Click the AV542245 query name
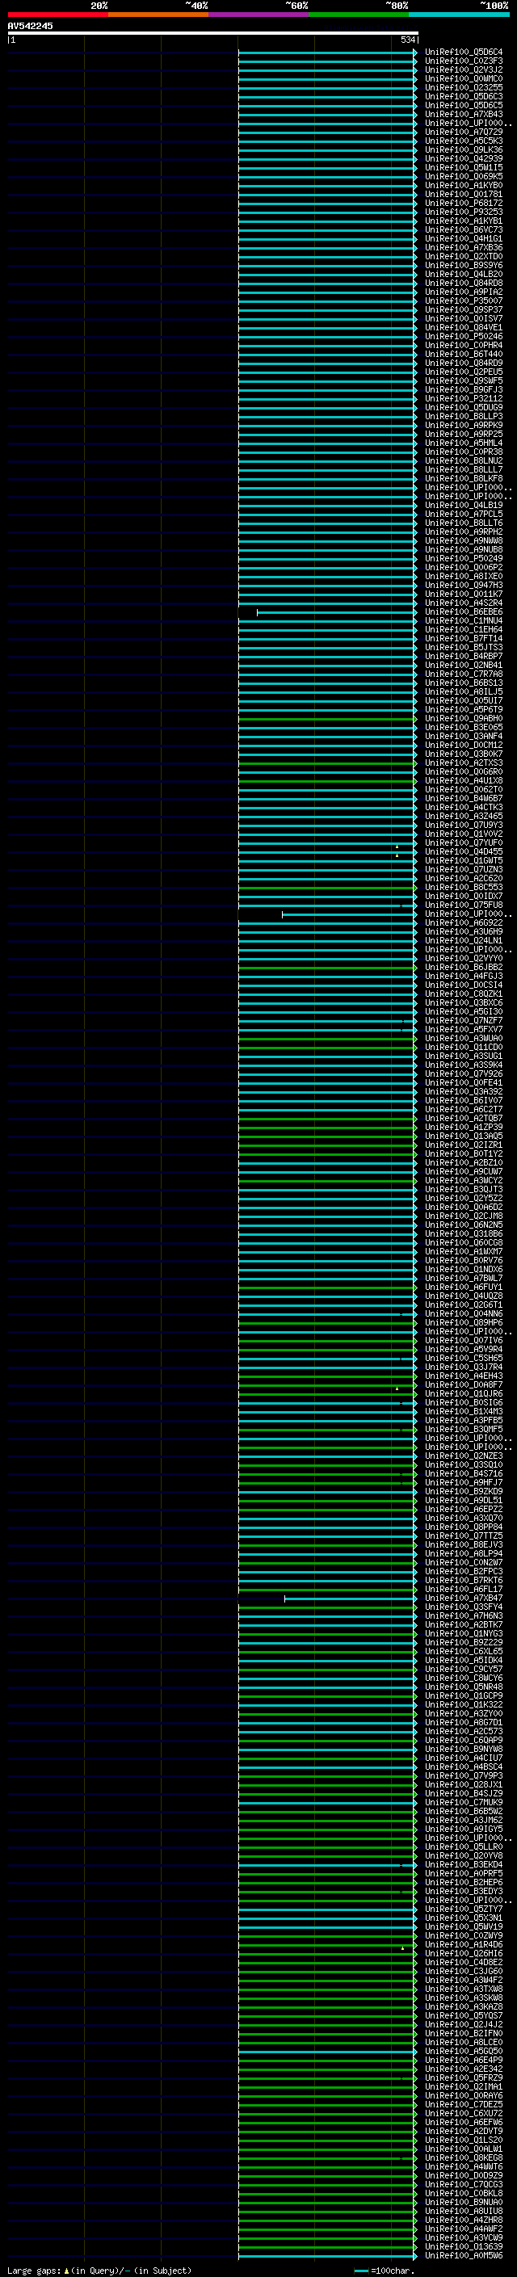Image resolution: width=517 pixels, height=2277 pixels. pos(30,26)
